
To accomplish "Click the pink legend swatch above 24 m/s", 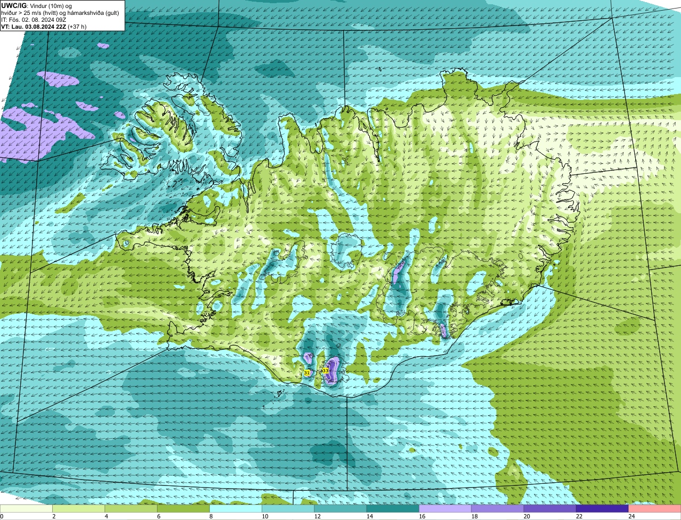I will [654, 508].
